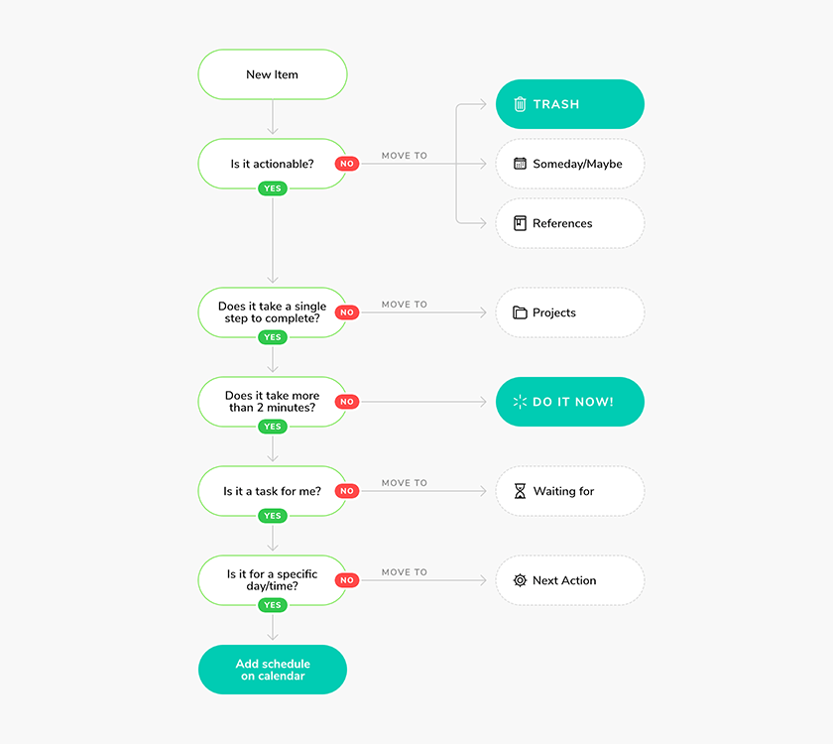Select the NO badge on Is it actionable?
Screen dimensions: 833x744
347,164
